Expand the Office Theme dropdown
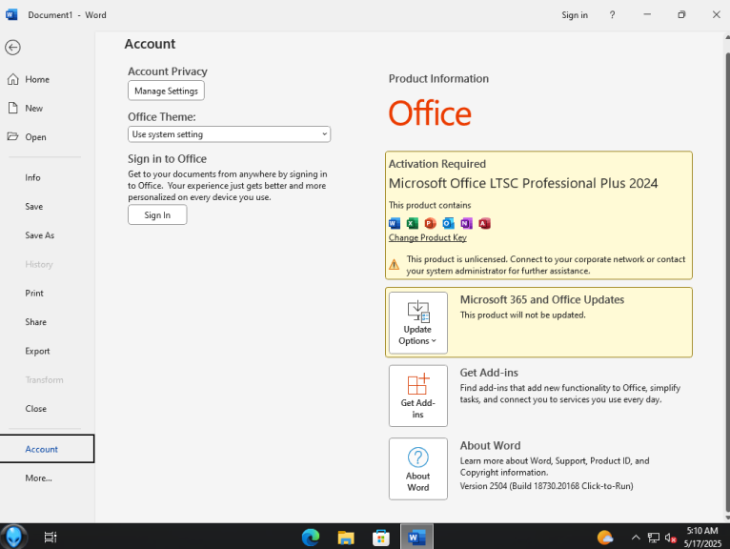730x549 pixels. coord(229,134)
